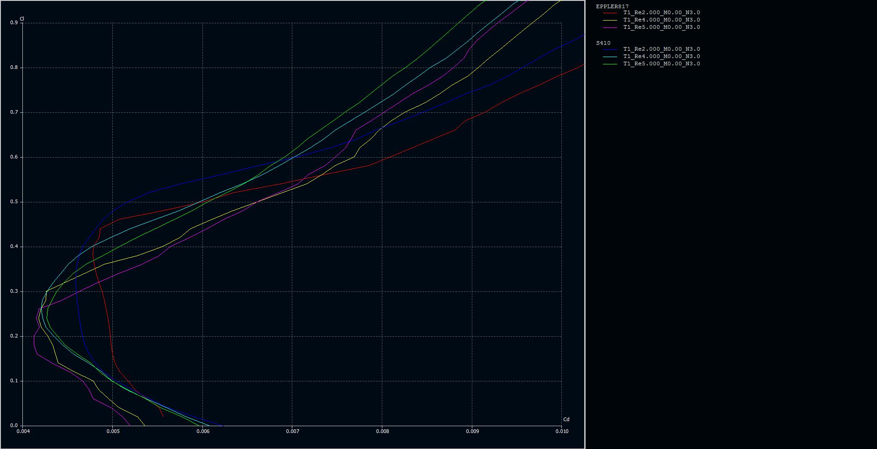Click the cyan line sample under S410
Viewport: 877px width, 449px height.
[610, 57]
